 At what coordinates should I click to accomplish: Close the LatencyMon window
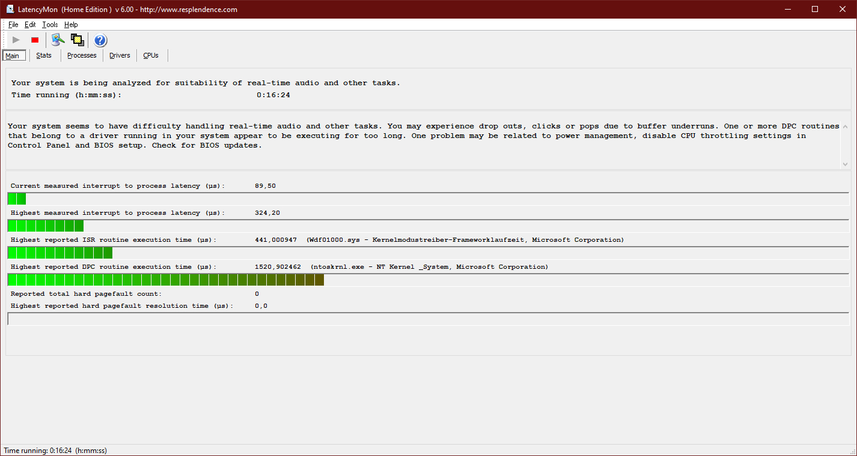843,9
